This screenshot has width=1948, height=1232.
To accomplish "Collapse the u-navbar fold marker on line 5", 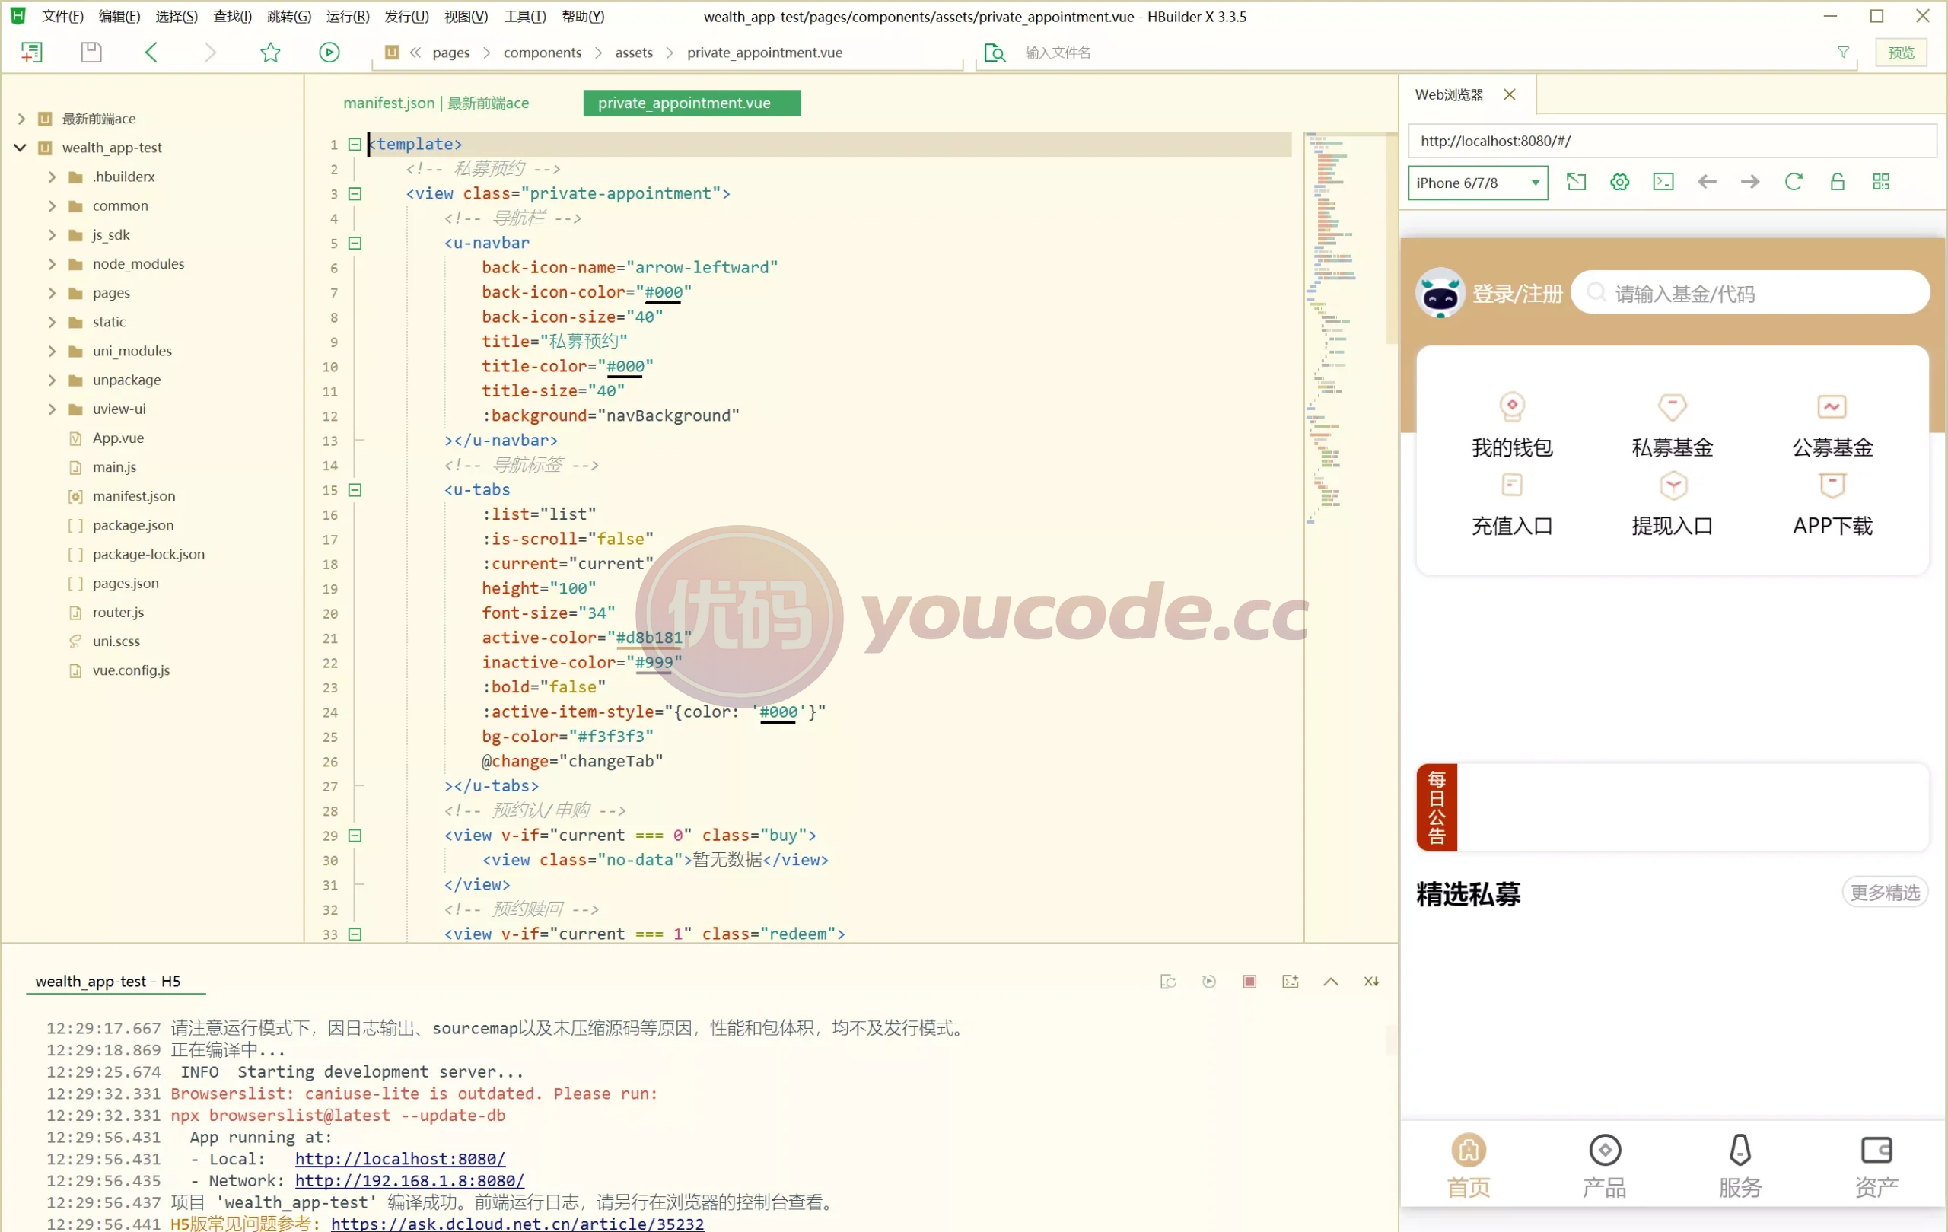I will [355, 243].
